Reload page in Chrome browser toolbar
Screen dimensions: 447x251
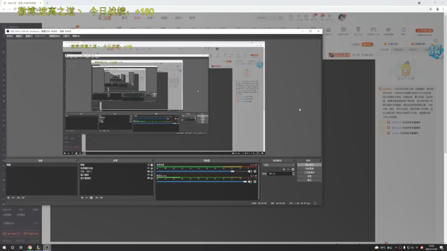coord(15,9)
